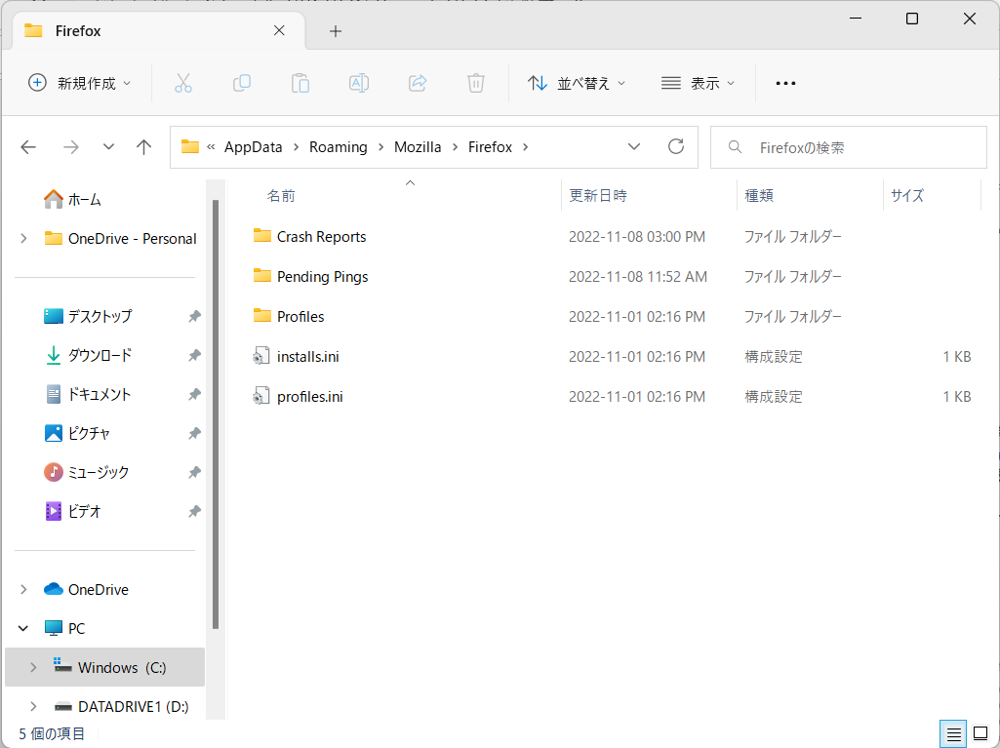
Task: Select ビデオ in navigation pane
Action: click(85, 511)
